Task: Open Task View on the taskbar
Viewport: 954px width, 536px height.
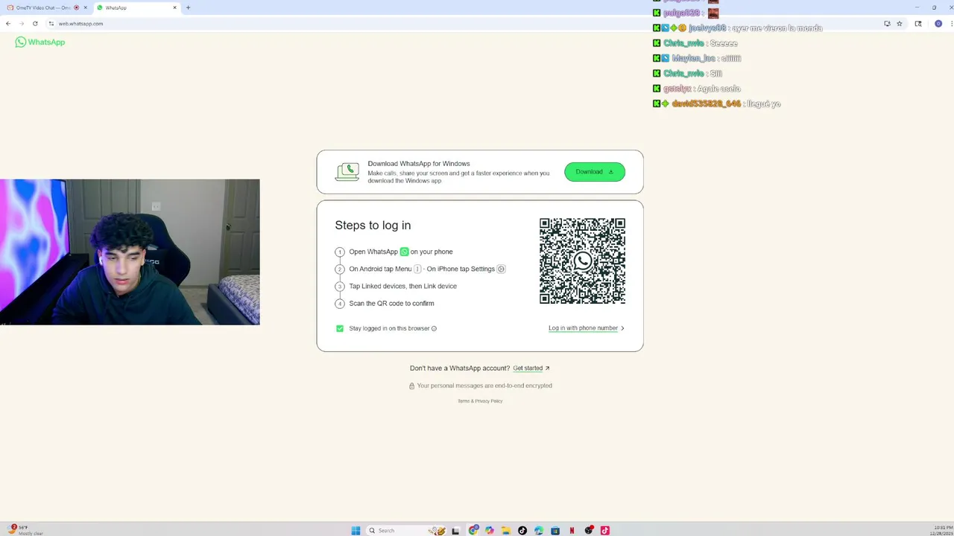Action: pyautogui.click(x=455, y=531)
